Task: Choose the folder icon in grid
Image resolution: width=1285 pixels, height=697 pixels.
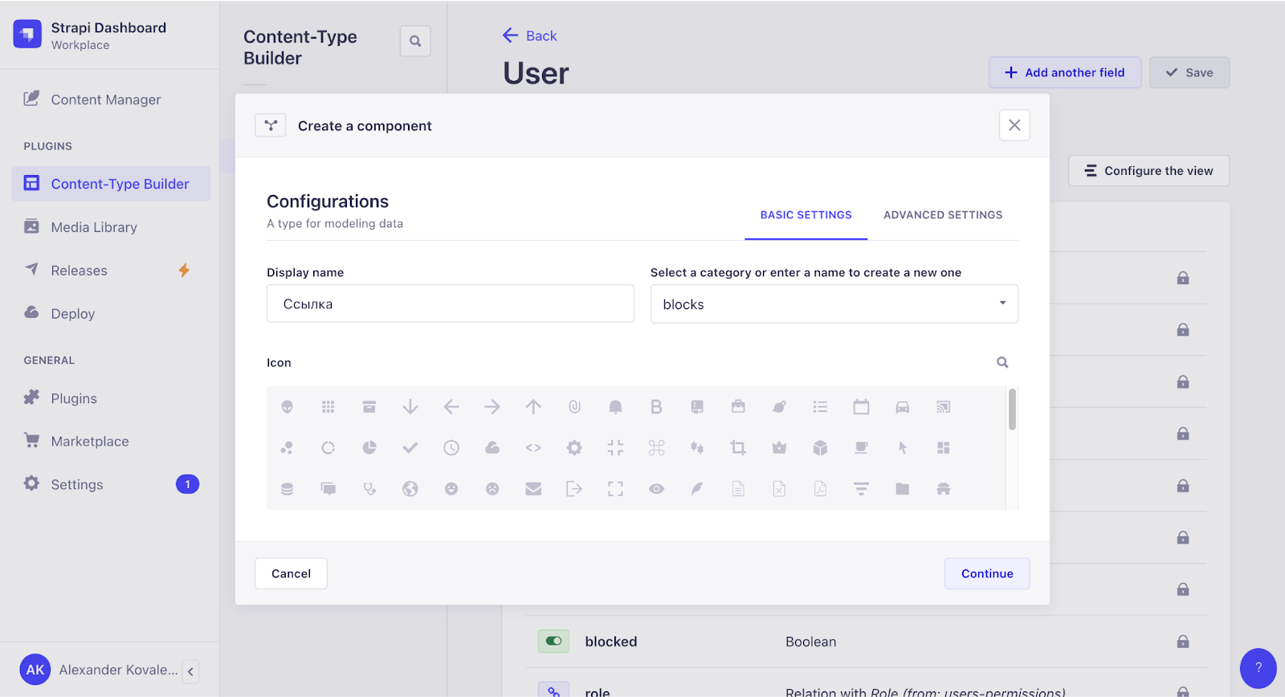Action: pos(903,489)
